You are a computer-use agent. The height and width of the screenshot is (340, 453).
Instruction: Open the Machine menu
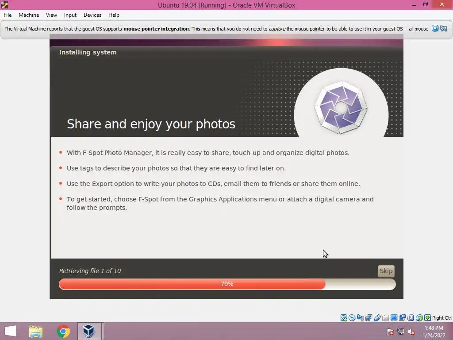[29, 15]
